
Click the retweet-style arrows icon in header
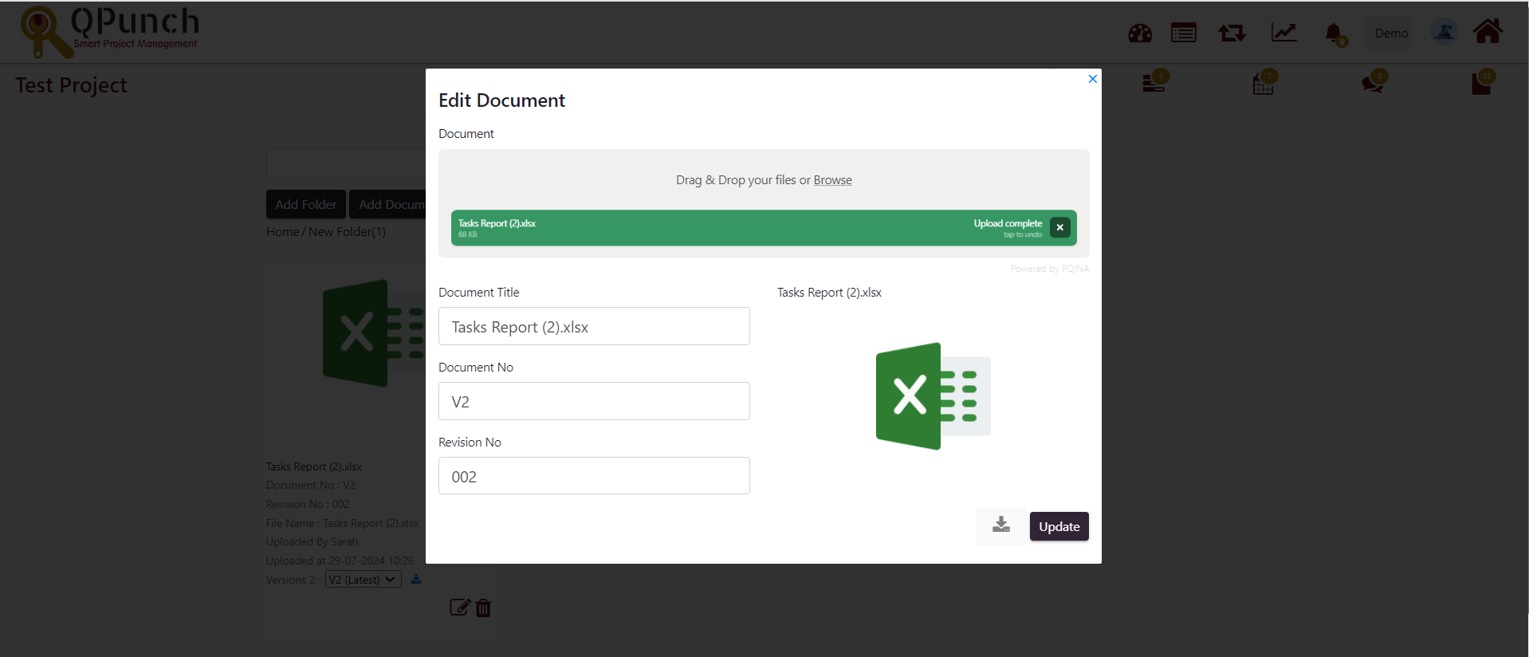click(x=1232, y=33)
